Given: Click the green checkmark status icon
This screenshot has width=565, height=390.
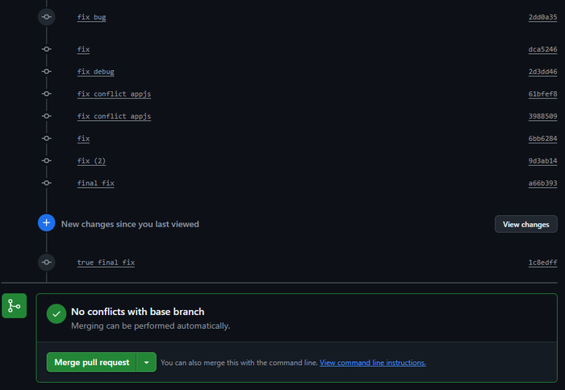Looking at the screenshot, I should [x=56, y=315].
